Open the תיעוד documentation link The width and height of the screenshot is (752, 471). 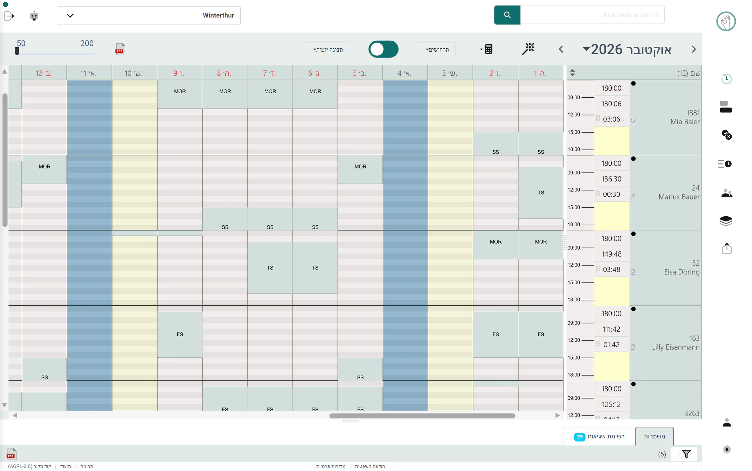(65, 466)
